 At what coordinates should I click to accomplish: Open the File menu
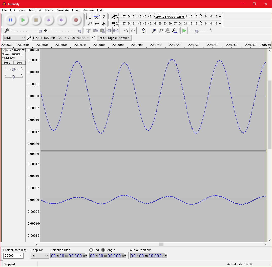(4, 10)
